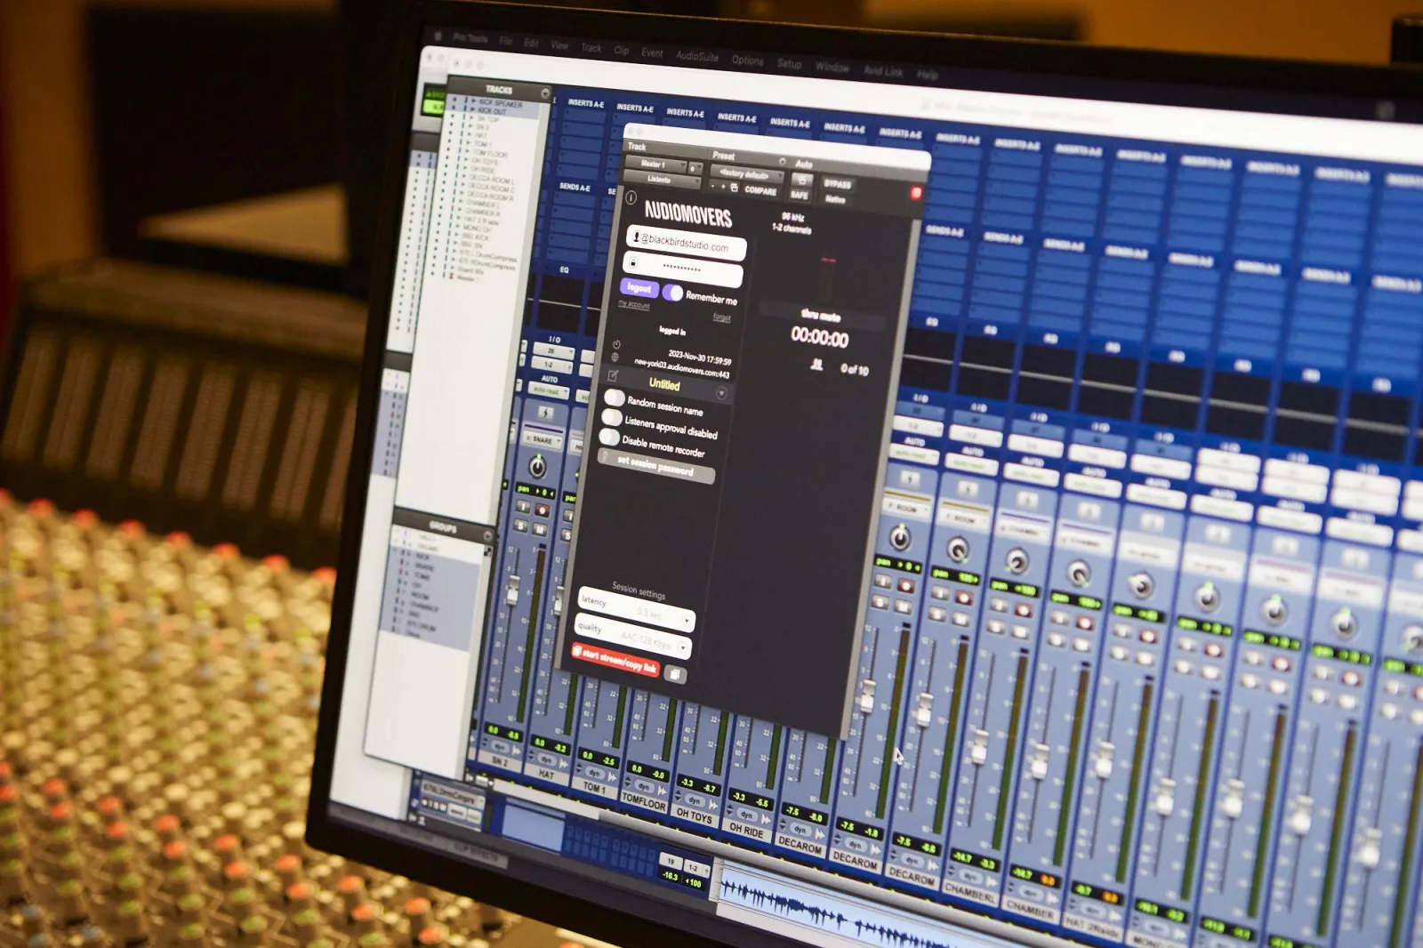Viewport: 1423px width, 948px height.
Task: Click the TOMFLOOR channel name
Action: point(644,802)
